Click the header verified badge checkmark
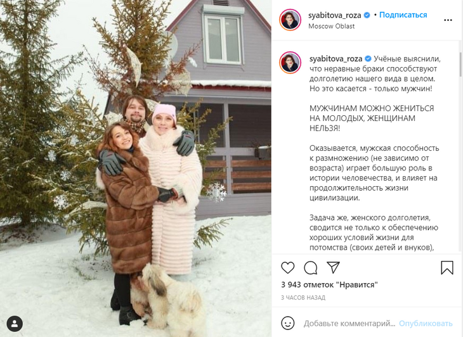This screenshot has width=463, height=337. [x=367, y=15]
